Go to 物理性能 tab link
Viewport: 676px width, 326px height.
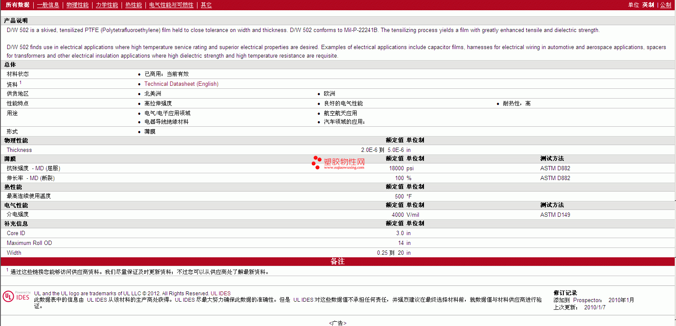(78, 5)
